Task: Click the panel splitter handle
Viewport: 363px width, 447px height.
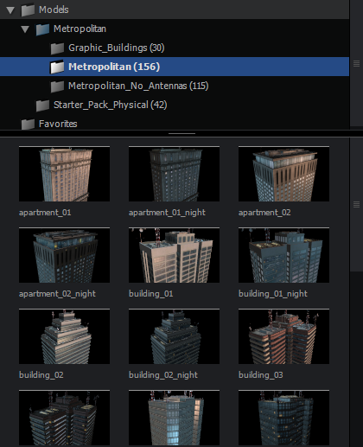Action: (181, 134)
